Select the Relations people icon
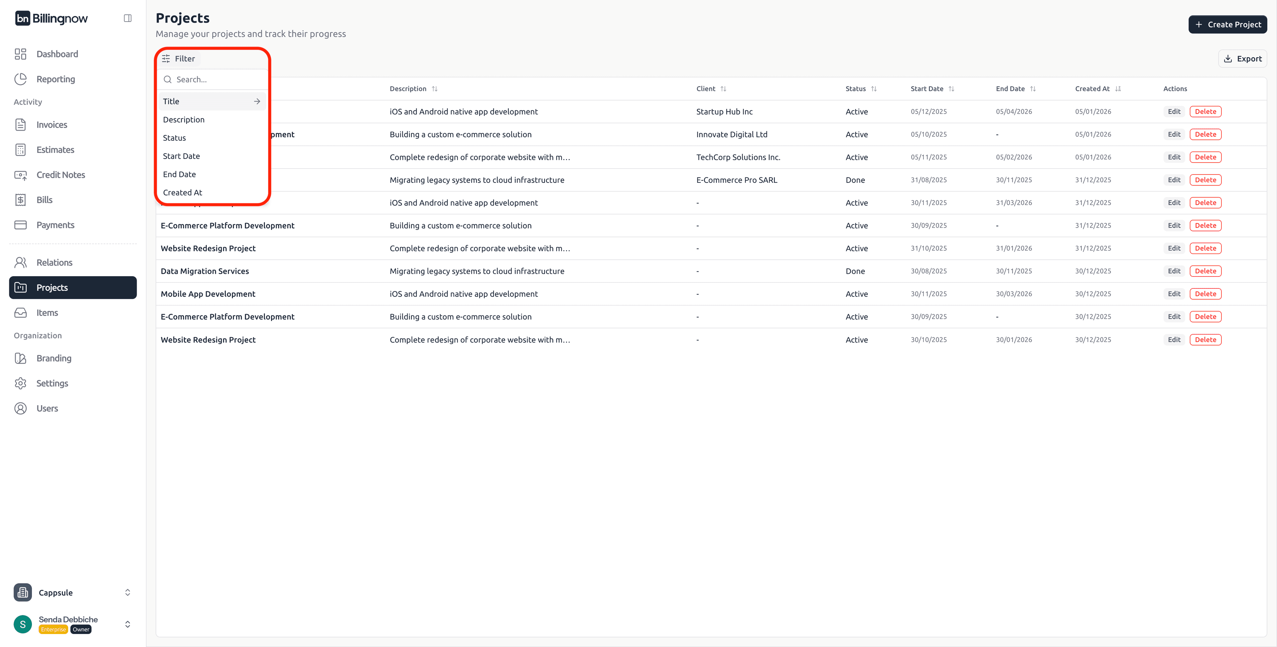This screenshot has height=647, width=1277. click(x=20, y=262)
